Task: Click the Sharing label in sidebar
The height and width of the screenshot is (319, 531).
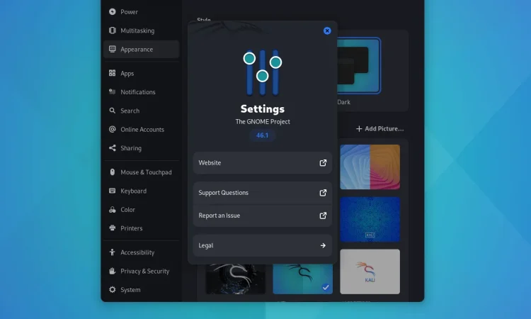Action: click(x=131, y=148)
